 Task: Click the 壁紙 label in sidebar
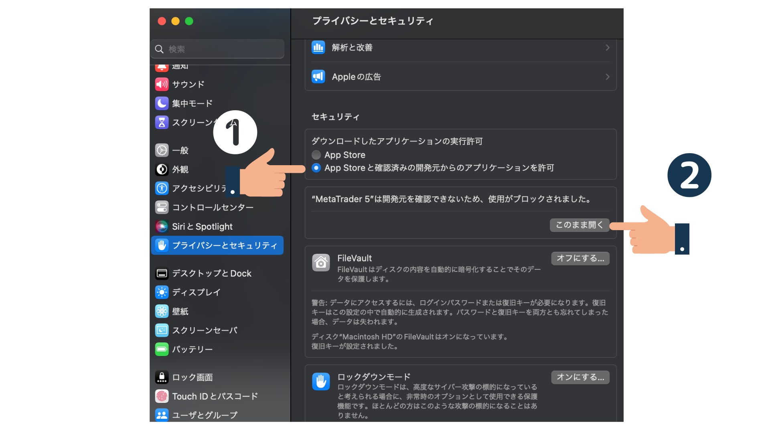pos(180,311)
